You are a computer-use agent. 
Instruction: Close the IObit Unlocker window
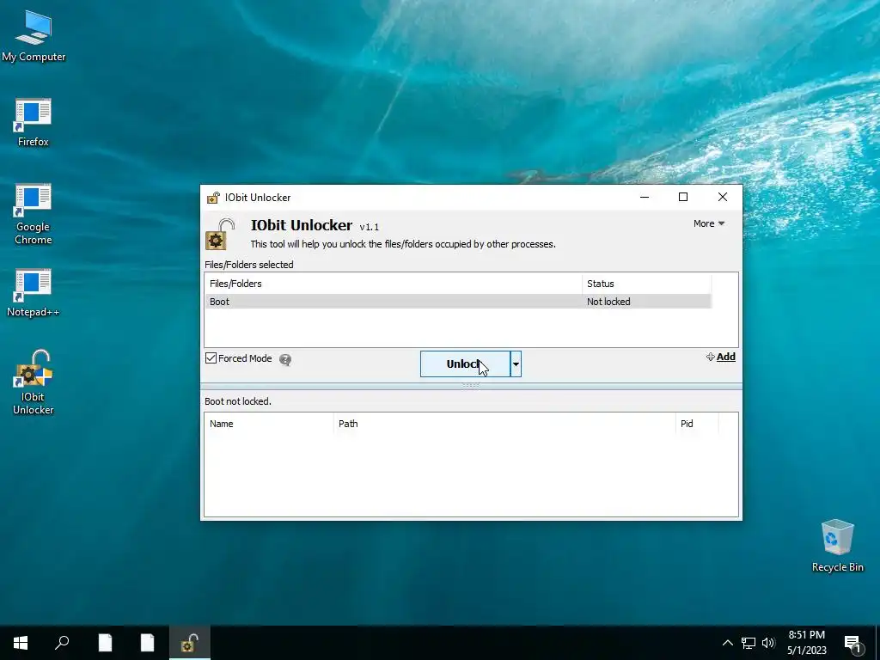point(722,197)
